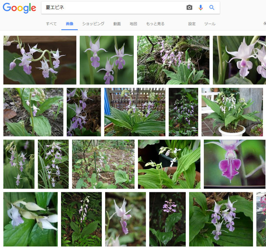Open white potted orchid on brick patio
This screenshot has width=266, height=249.
tap(232, 112)
